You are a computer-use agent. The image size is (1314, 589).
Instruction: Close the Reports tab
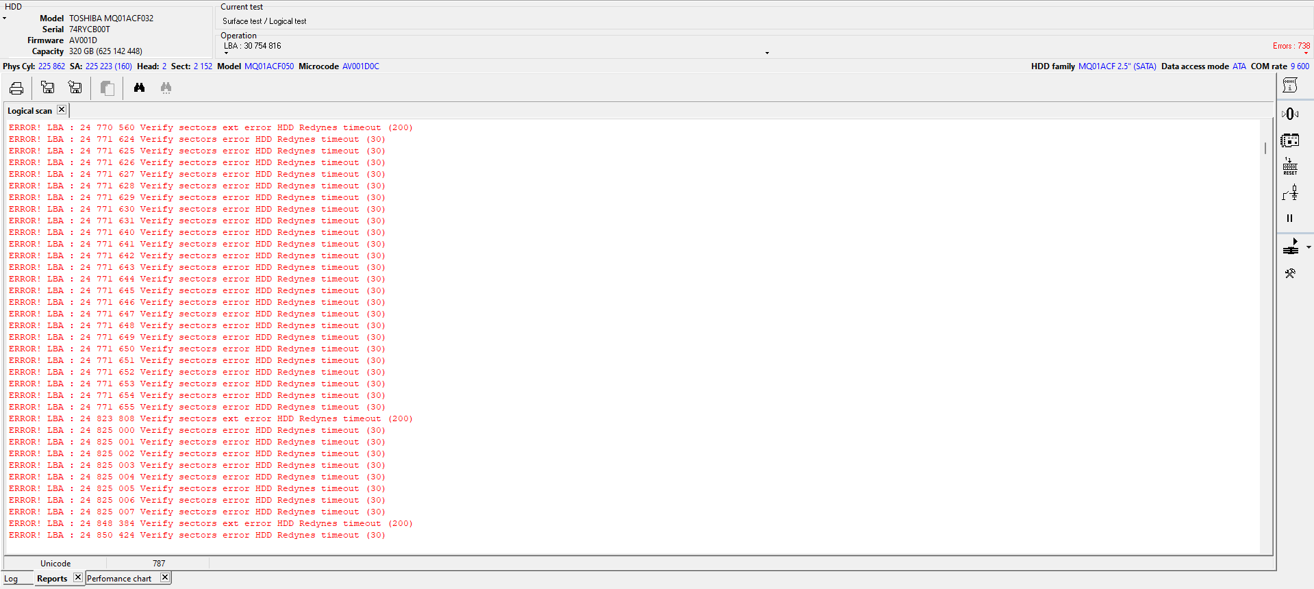(x=78, y=577)
